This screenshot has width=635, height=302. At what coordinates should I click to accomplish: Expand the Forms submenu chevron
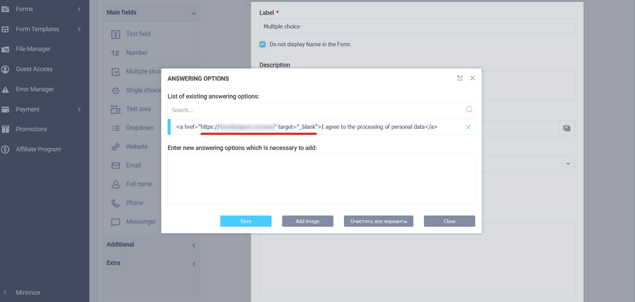coord(79,9)
